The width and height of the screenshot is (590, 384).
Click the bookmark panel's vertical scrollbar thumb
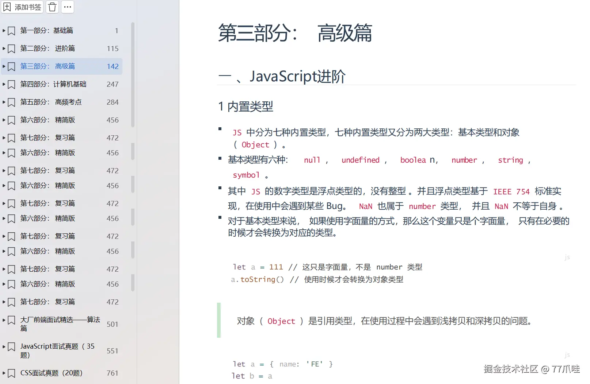click(x=133, y=75)
